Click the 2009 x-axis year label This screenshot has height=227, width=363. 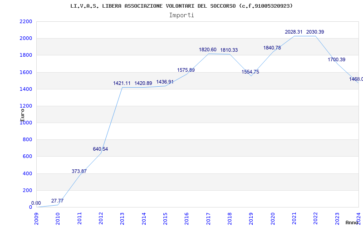coord(36,219)
